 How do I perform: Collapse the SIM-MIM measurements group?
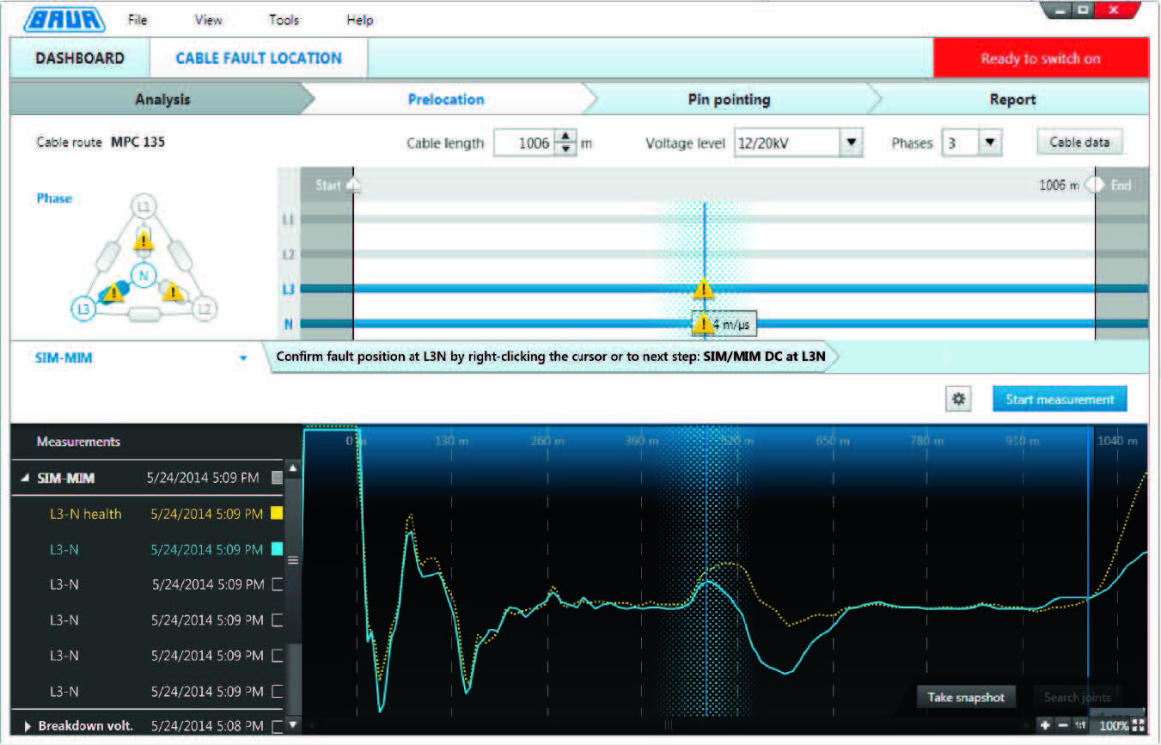[25, 479]
